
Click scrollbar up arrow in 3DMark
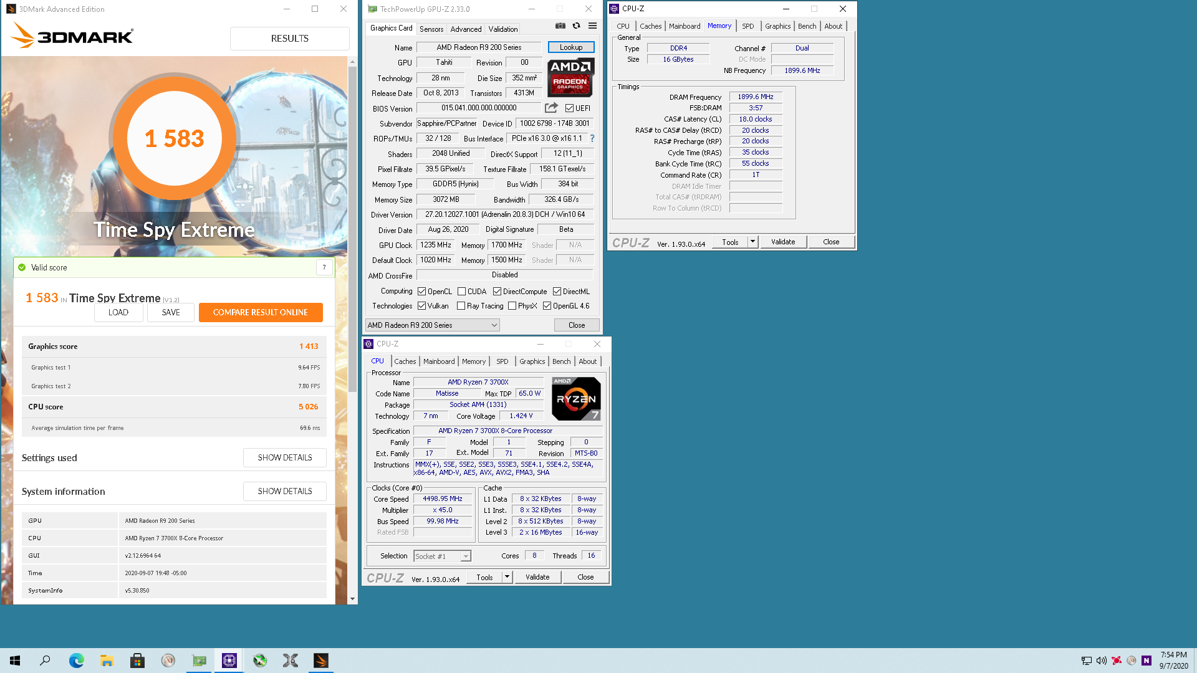(352, 62)
